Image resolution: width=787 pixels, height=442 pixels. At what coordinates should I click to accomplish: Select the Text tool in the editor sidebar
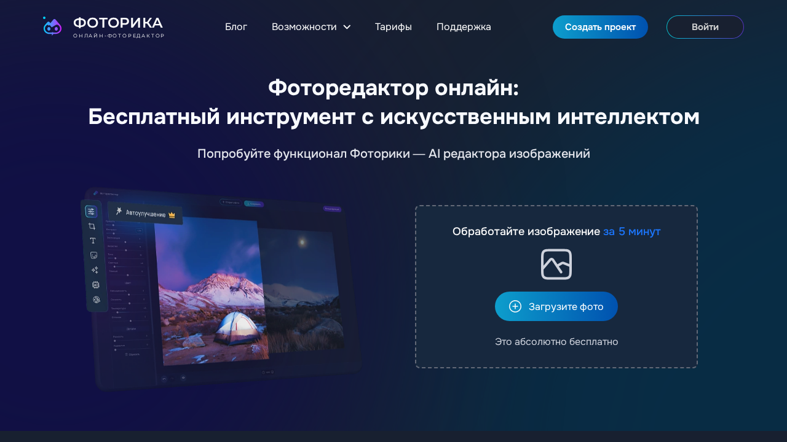[x=92, y=241]
